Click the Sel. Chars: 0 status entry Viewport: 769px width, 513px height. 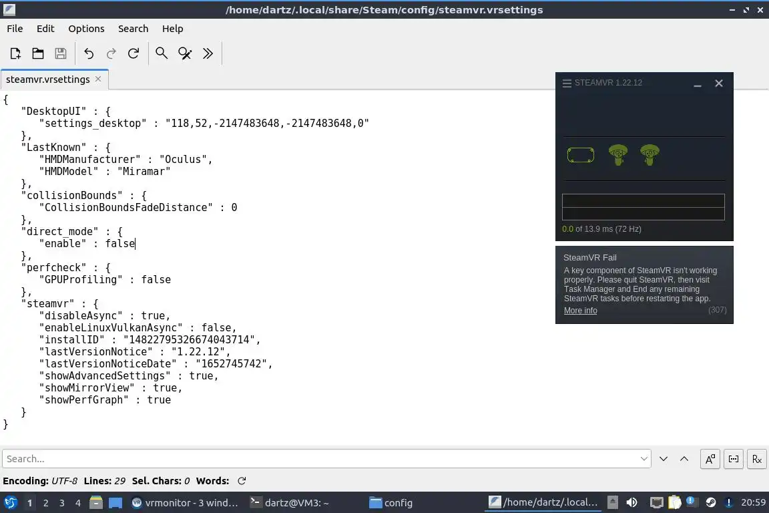pos(161,480)
